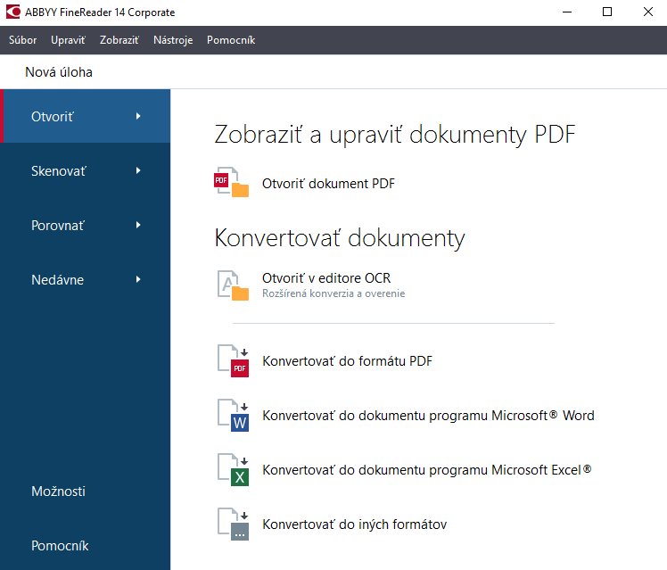Open Možnosti in the sidebar
The image size is (667, 570).
(x=58, y=492)
